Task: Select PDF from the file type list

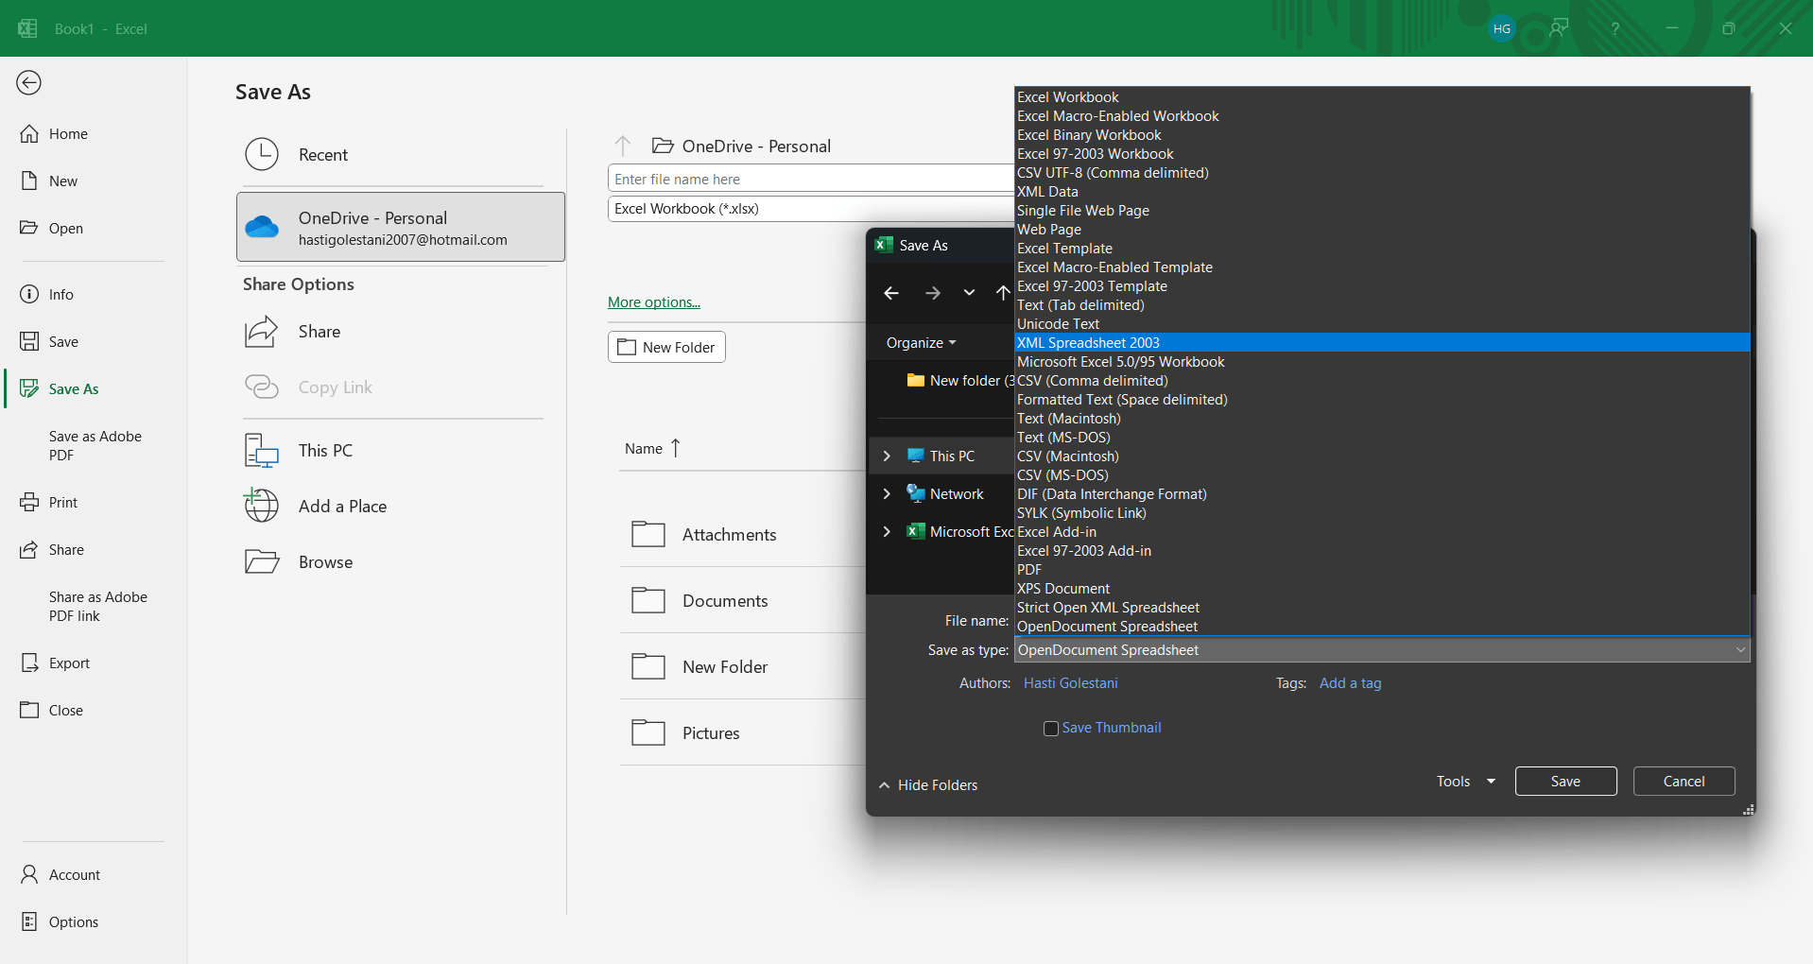Action: pyautogui.click(x=1029, y=570)
